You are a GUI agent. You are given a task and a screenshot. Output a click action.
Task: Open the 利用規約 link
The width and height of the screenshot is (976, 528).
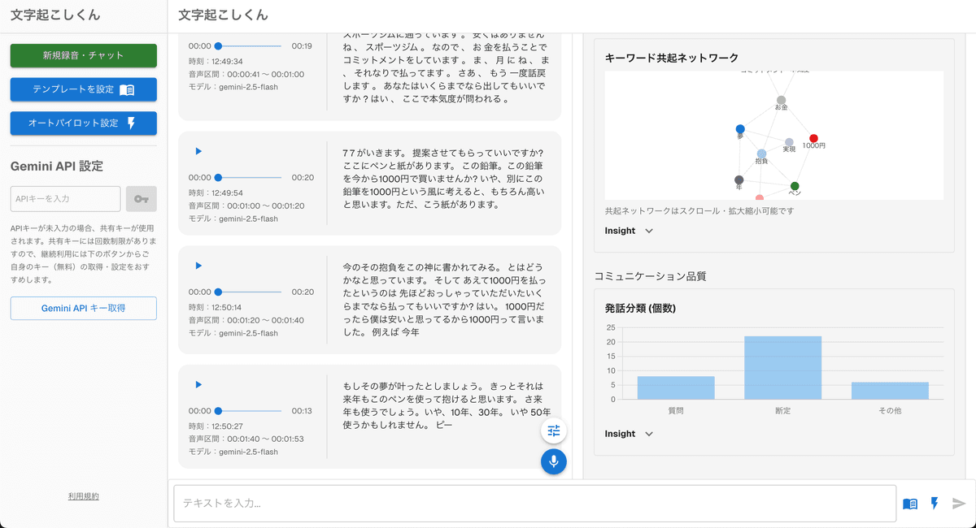tap(84, 496)
